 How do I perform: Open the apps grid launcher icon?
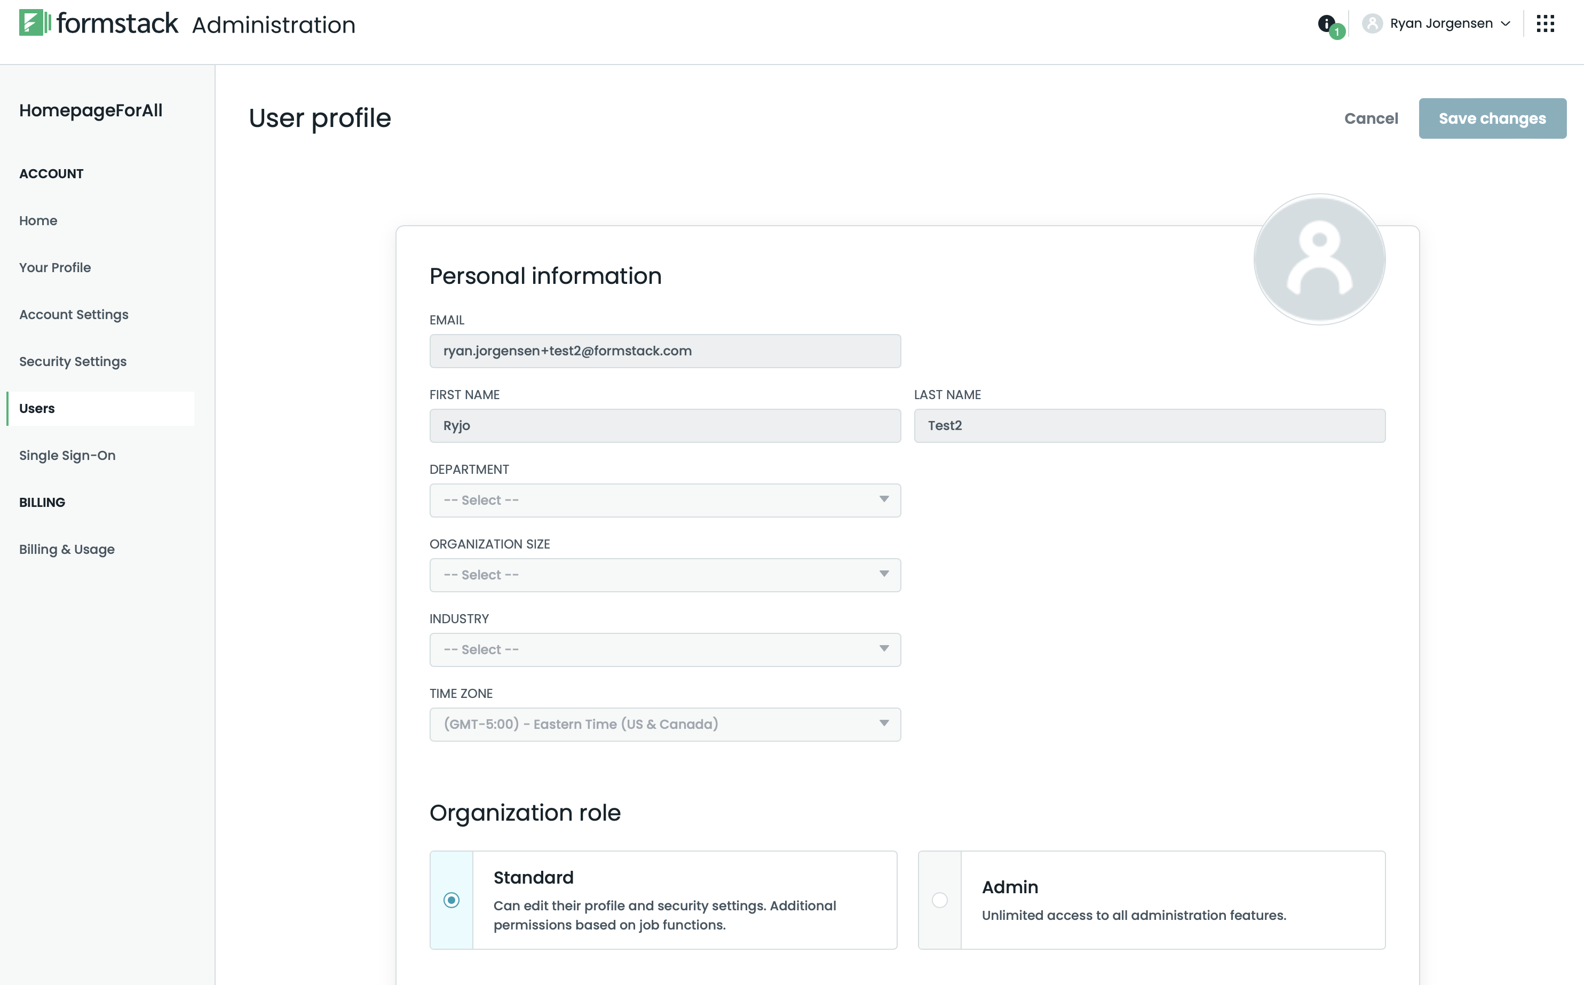coord(1545,24)
